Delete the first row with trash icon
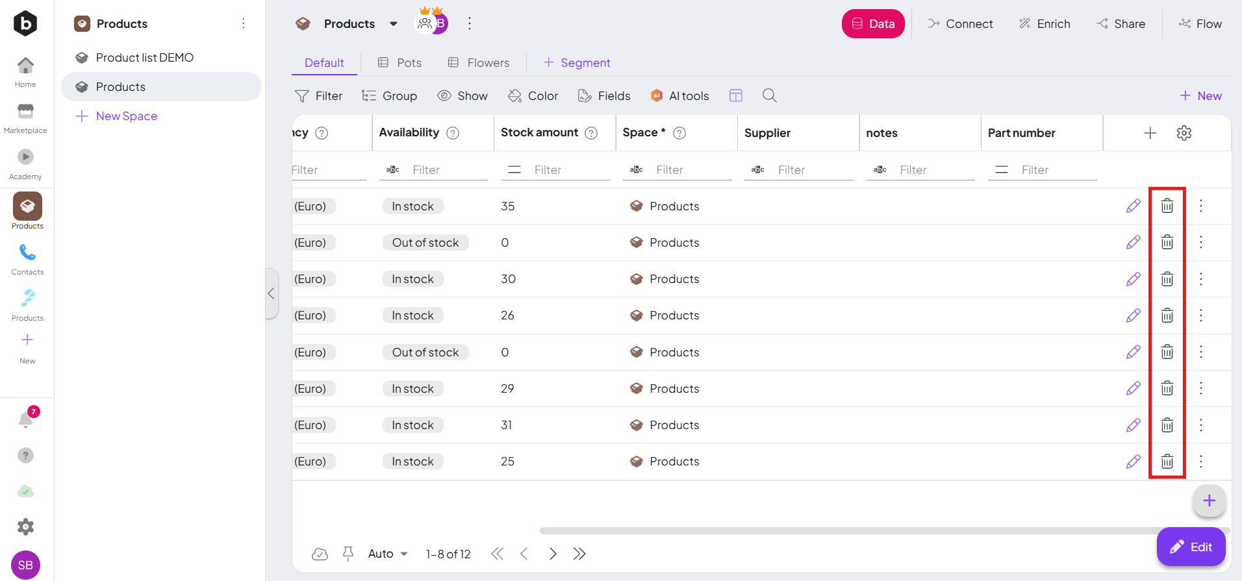 tap(1167, 206)
